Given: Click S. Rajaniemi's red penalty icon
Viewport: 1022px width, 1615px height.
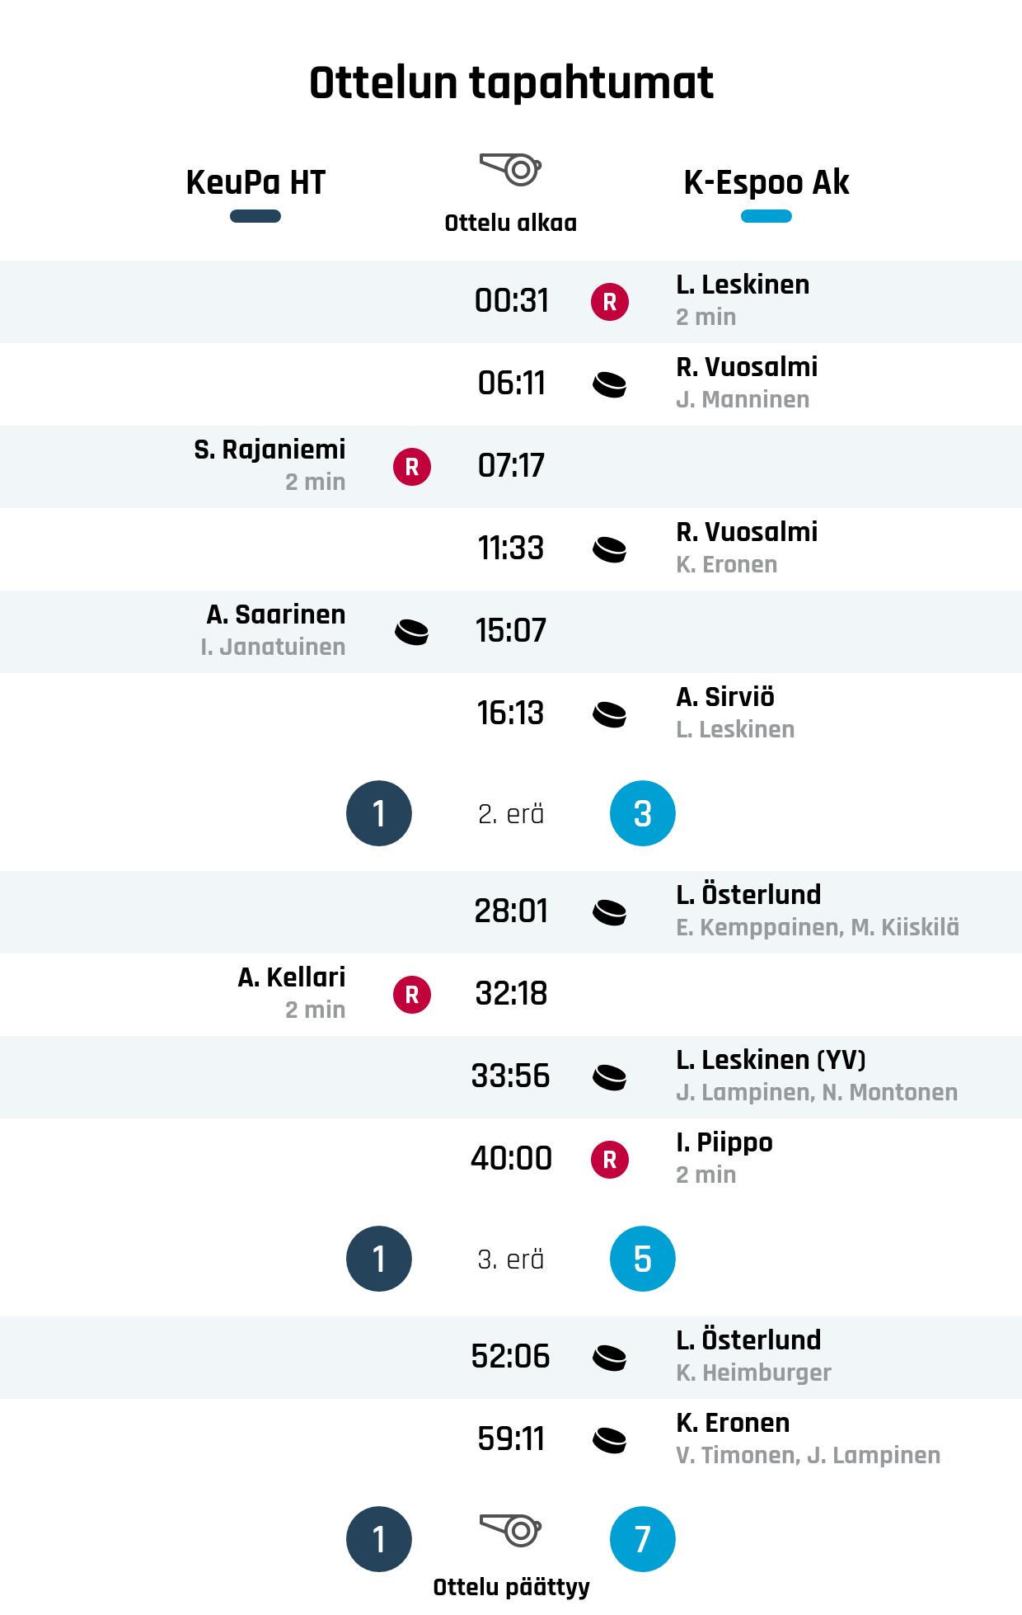Looking at the screenshot, I should 412,467.
